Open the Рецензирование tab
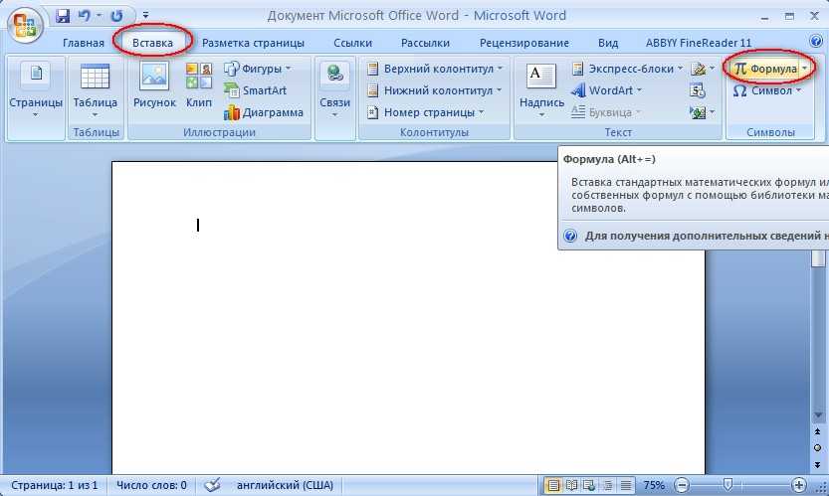This screenshot has height=496, width=829. [523, 43]
